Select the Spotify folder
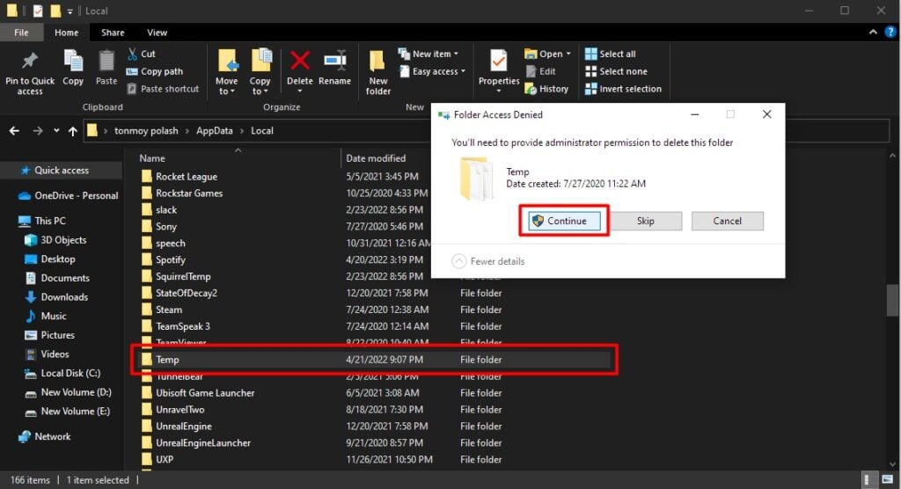Viewport: 901px width, 489px height. 171,259
